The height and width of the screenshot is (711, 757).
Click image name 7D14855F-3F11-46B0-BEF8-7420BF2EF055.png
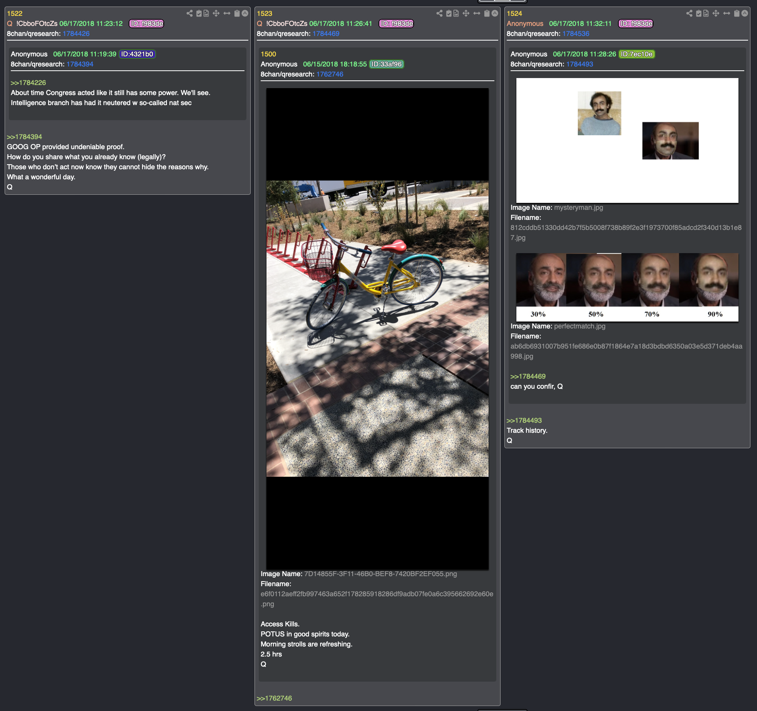(380, 574)
